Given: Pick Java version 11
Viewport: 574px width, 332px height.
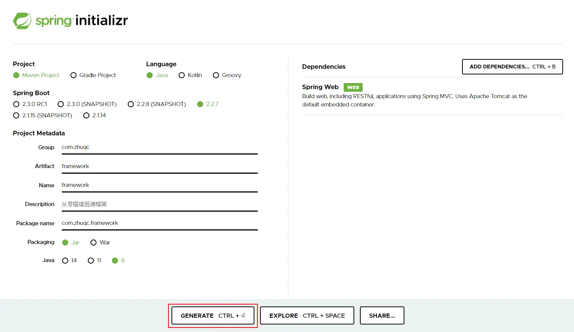Looking at the screenshot, I should coord(94,261).
